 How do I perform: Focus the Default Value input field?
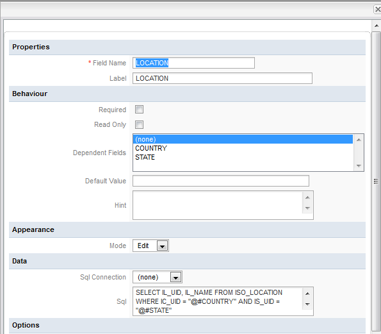point(221,181)
